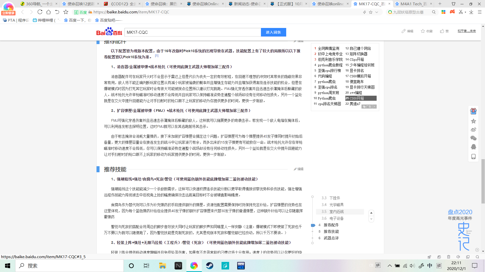Mute page audio from status bar speaker
485x272 pixels.
pyautogui.click(x=458, y=257)
